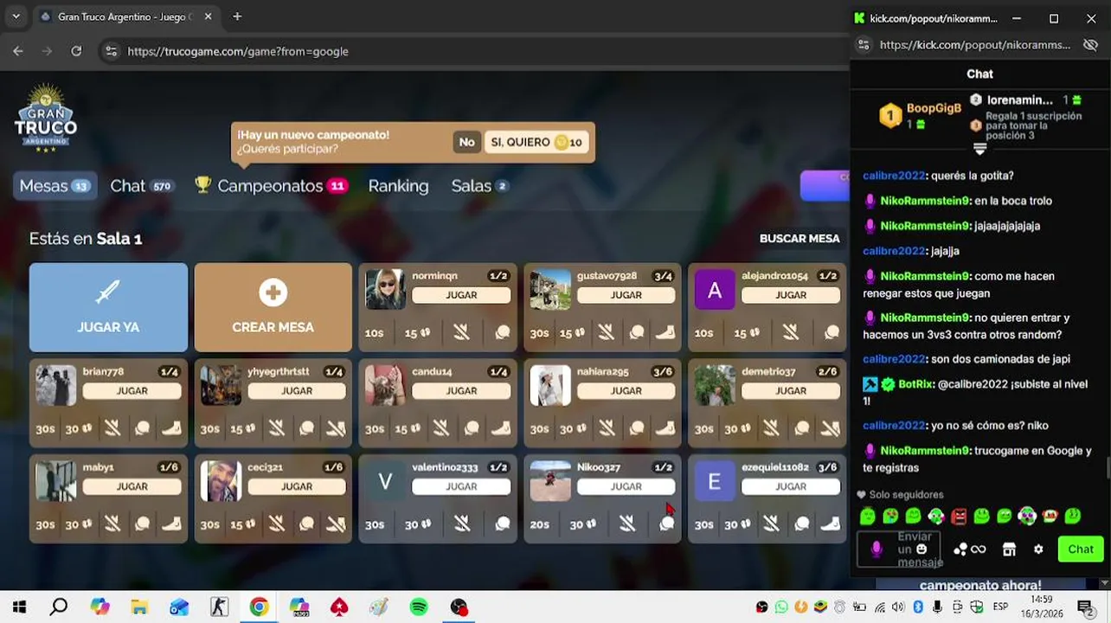The height and width of the screenshot is (623, 1111).
Task: Click crossed-out boot icon on yhyegrthrtstt's table
Action: point(336,428)
